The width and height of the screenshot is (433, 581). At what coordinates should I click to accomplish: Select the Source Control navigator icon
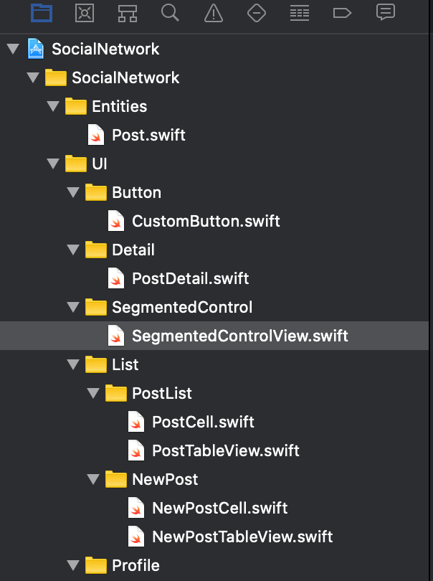click(85, 13)
